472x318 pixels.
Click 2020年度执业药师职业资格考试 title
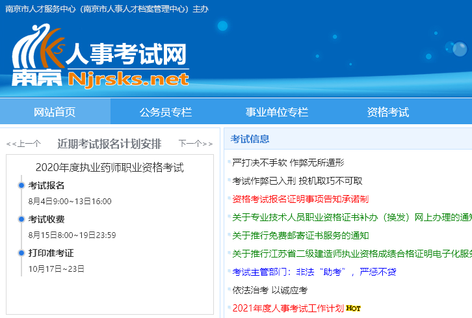[x=110, y=167]
